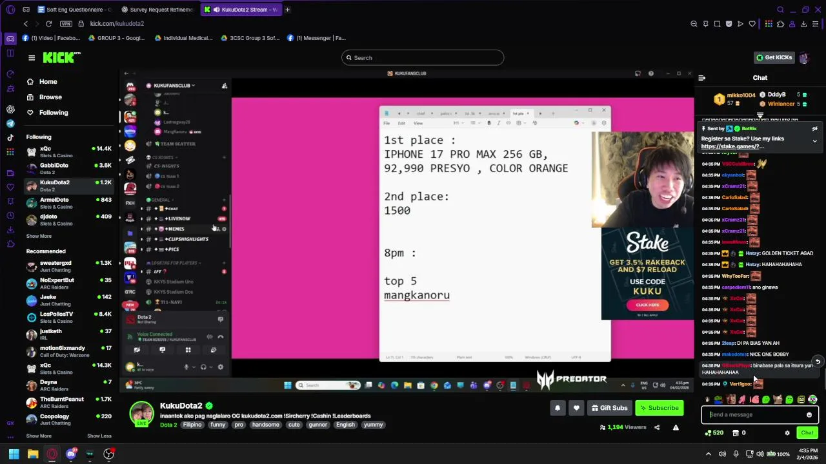Image resolution: width=826 pixels, height=464 pixels.
Task: Click the Gift Subs button
Action: click(609, 408)
